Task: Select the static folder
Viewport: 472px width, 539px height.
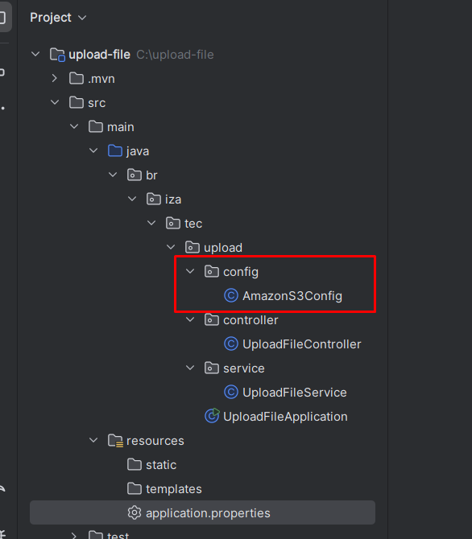Action: pos(151,464)
